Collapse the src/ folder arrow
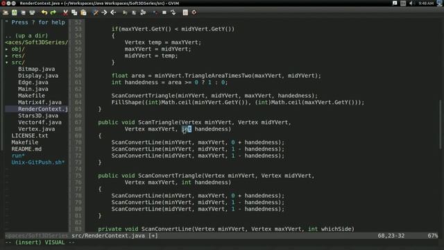Screen dimensions: 444x250 pyautogui.click(x=7, y=62)
